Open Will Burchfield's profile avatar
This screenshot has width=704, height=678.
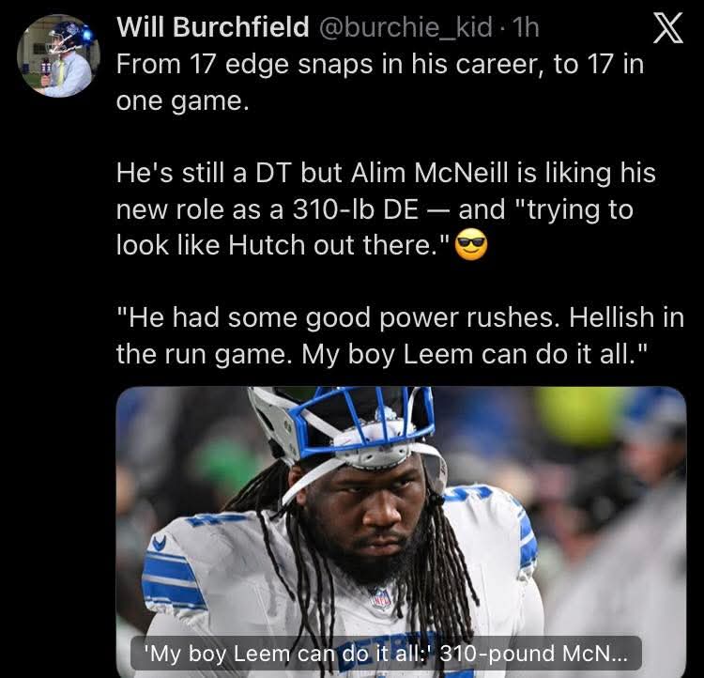[57, 56]
